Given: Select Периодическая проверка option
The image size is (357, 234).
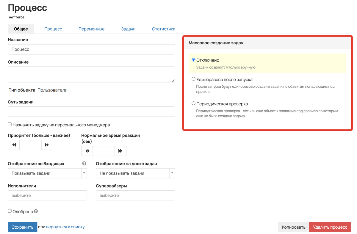Looking at the screenshot, I should pos(194,103).
